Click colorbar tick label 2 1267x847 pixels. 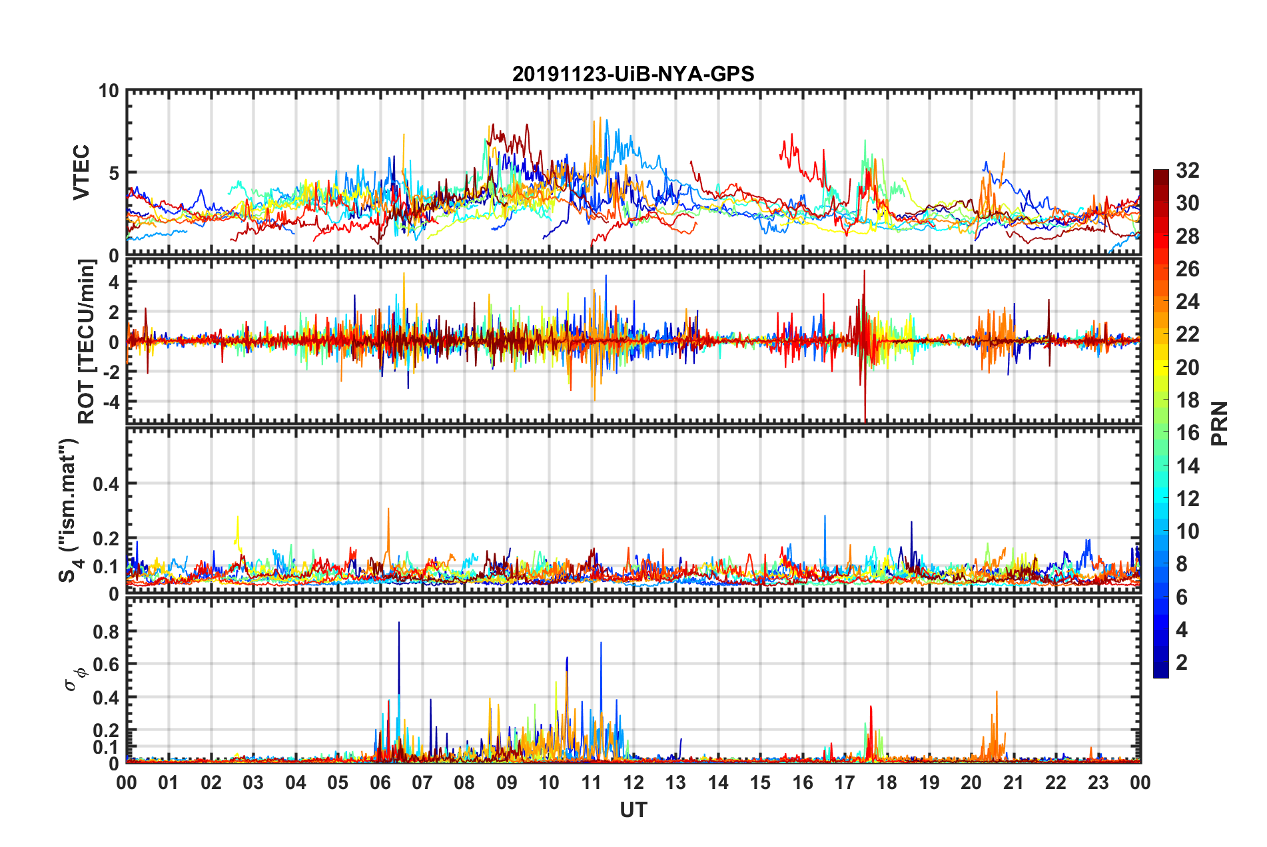1182,662
